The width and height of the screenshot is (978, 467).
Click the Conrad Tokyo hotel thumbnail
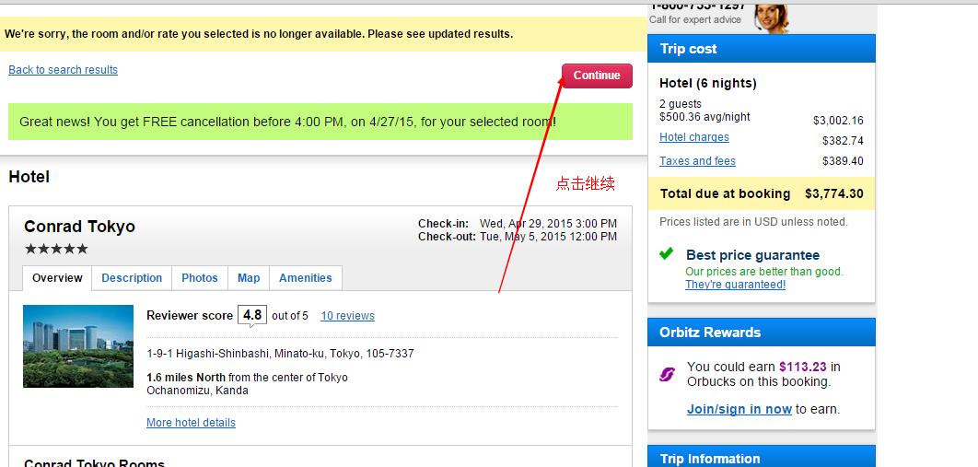[x=65, y=346]
